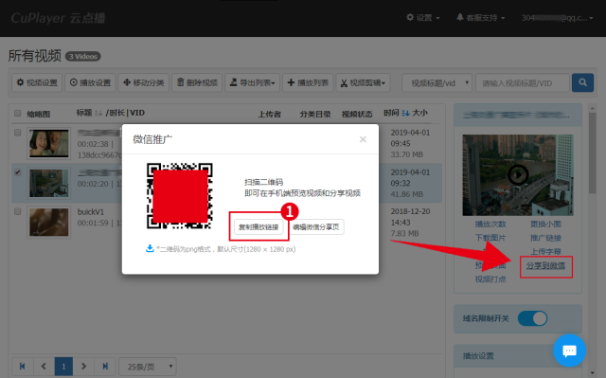Screen dimensions: 606x378
Task: Open the 设置 menu in top bar
Action: click(423, 18)
